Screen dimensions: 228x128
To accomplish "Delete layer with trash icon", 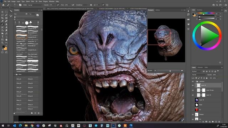I will (219, 122).
